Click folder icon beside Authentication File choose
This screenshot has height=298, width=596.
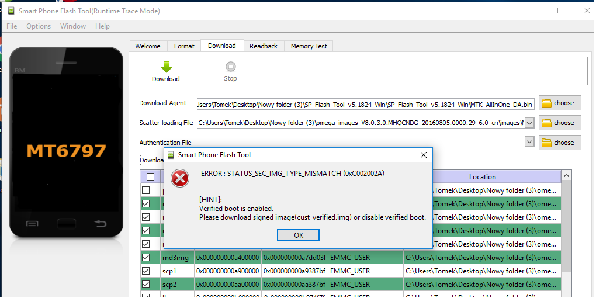[x=547, y=143]
